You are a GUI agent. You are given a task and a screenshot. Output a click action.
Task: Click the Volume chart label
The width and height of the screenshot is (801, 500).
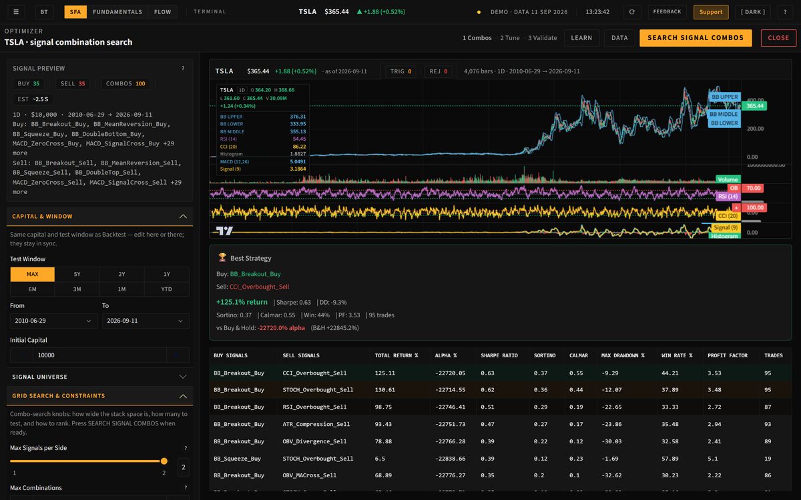[x=728, y=179]
